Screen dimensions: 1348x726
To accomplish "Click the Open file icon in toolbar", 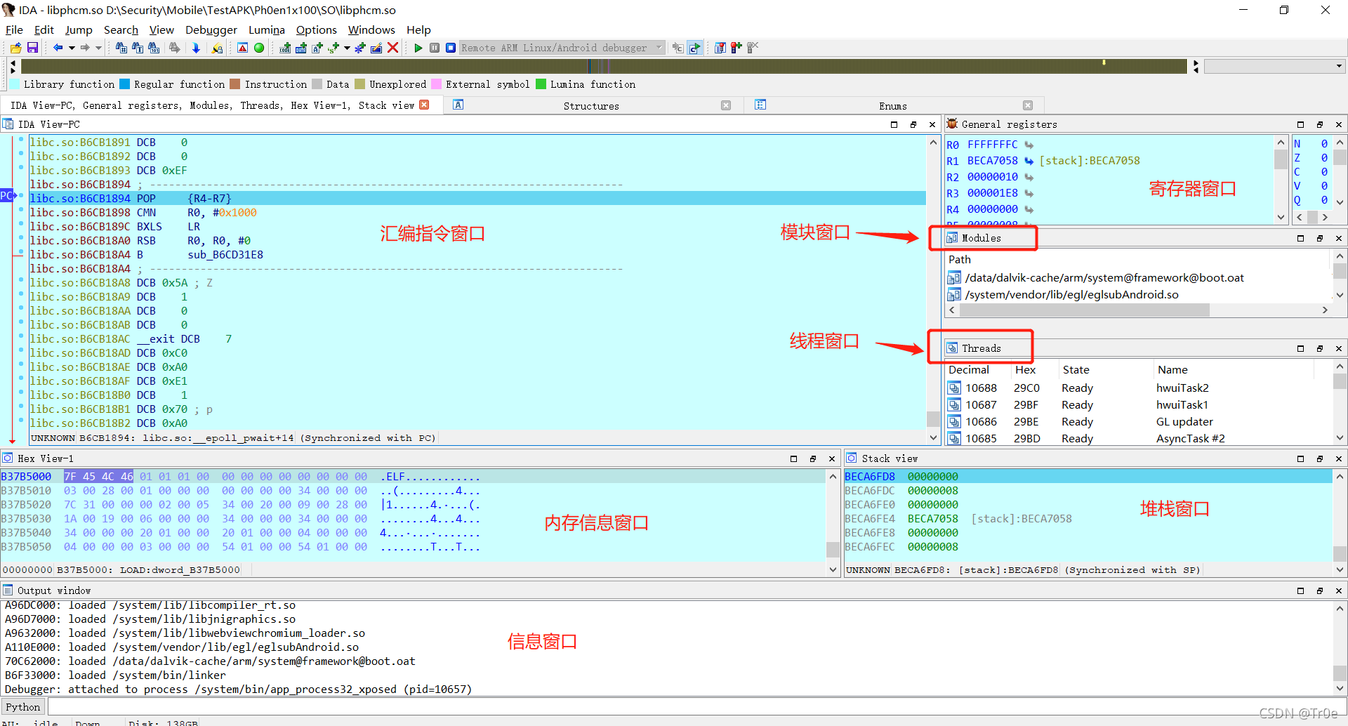I will click(15, 48).
